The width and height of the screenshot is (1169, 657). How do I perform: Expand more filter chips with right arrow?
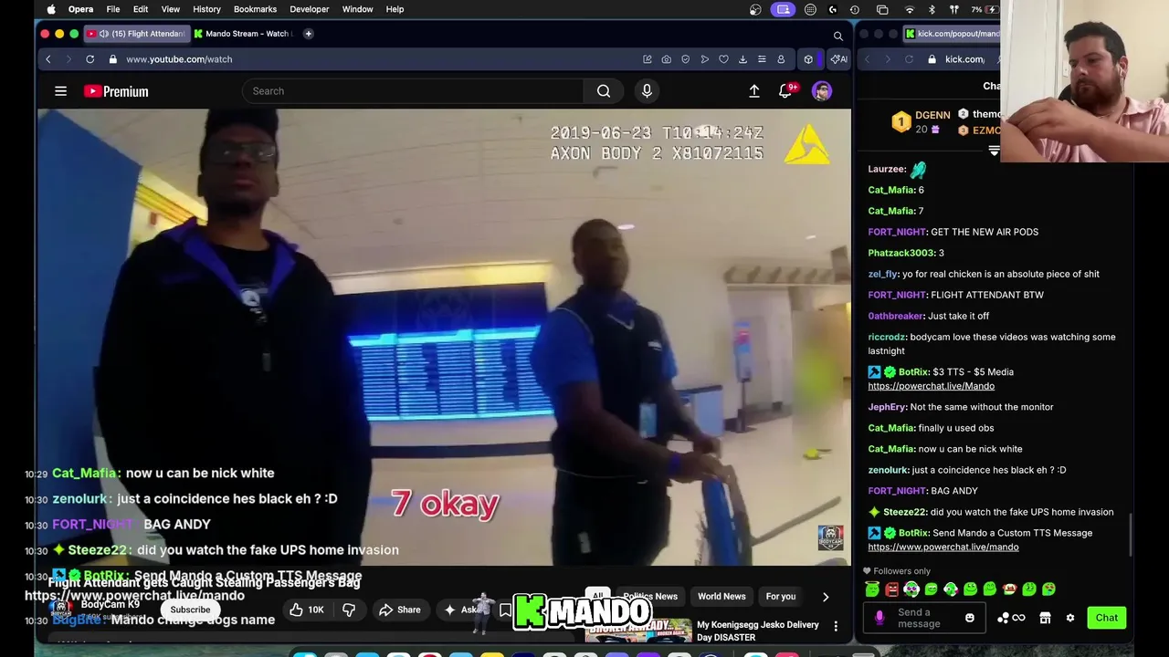(826, 597)
